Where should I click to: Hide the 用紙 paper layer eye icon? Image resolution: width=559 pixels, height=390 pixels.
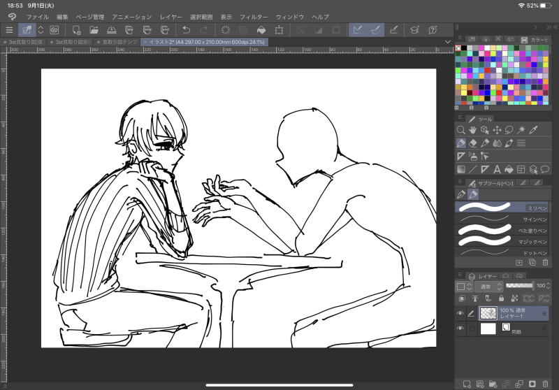(460, 328)
